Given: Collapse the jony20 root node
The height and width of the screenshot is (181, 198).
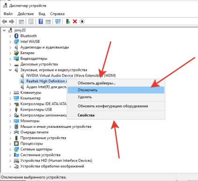Looking at the screenshot, I should pos(4,30).
